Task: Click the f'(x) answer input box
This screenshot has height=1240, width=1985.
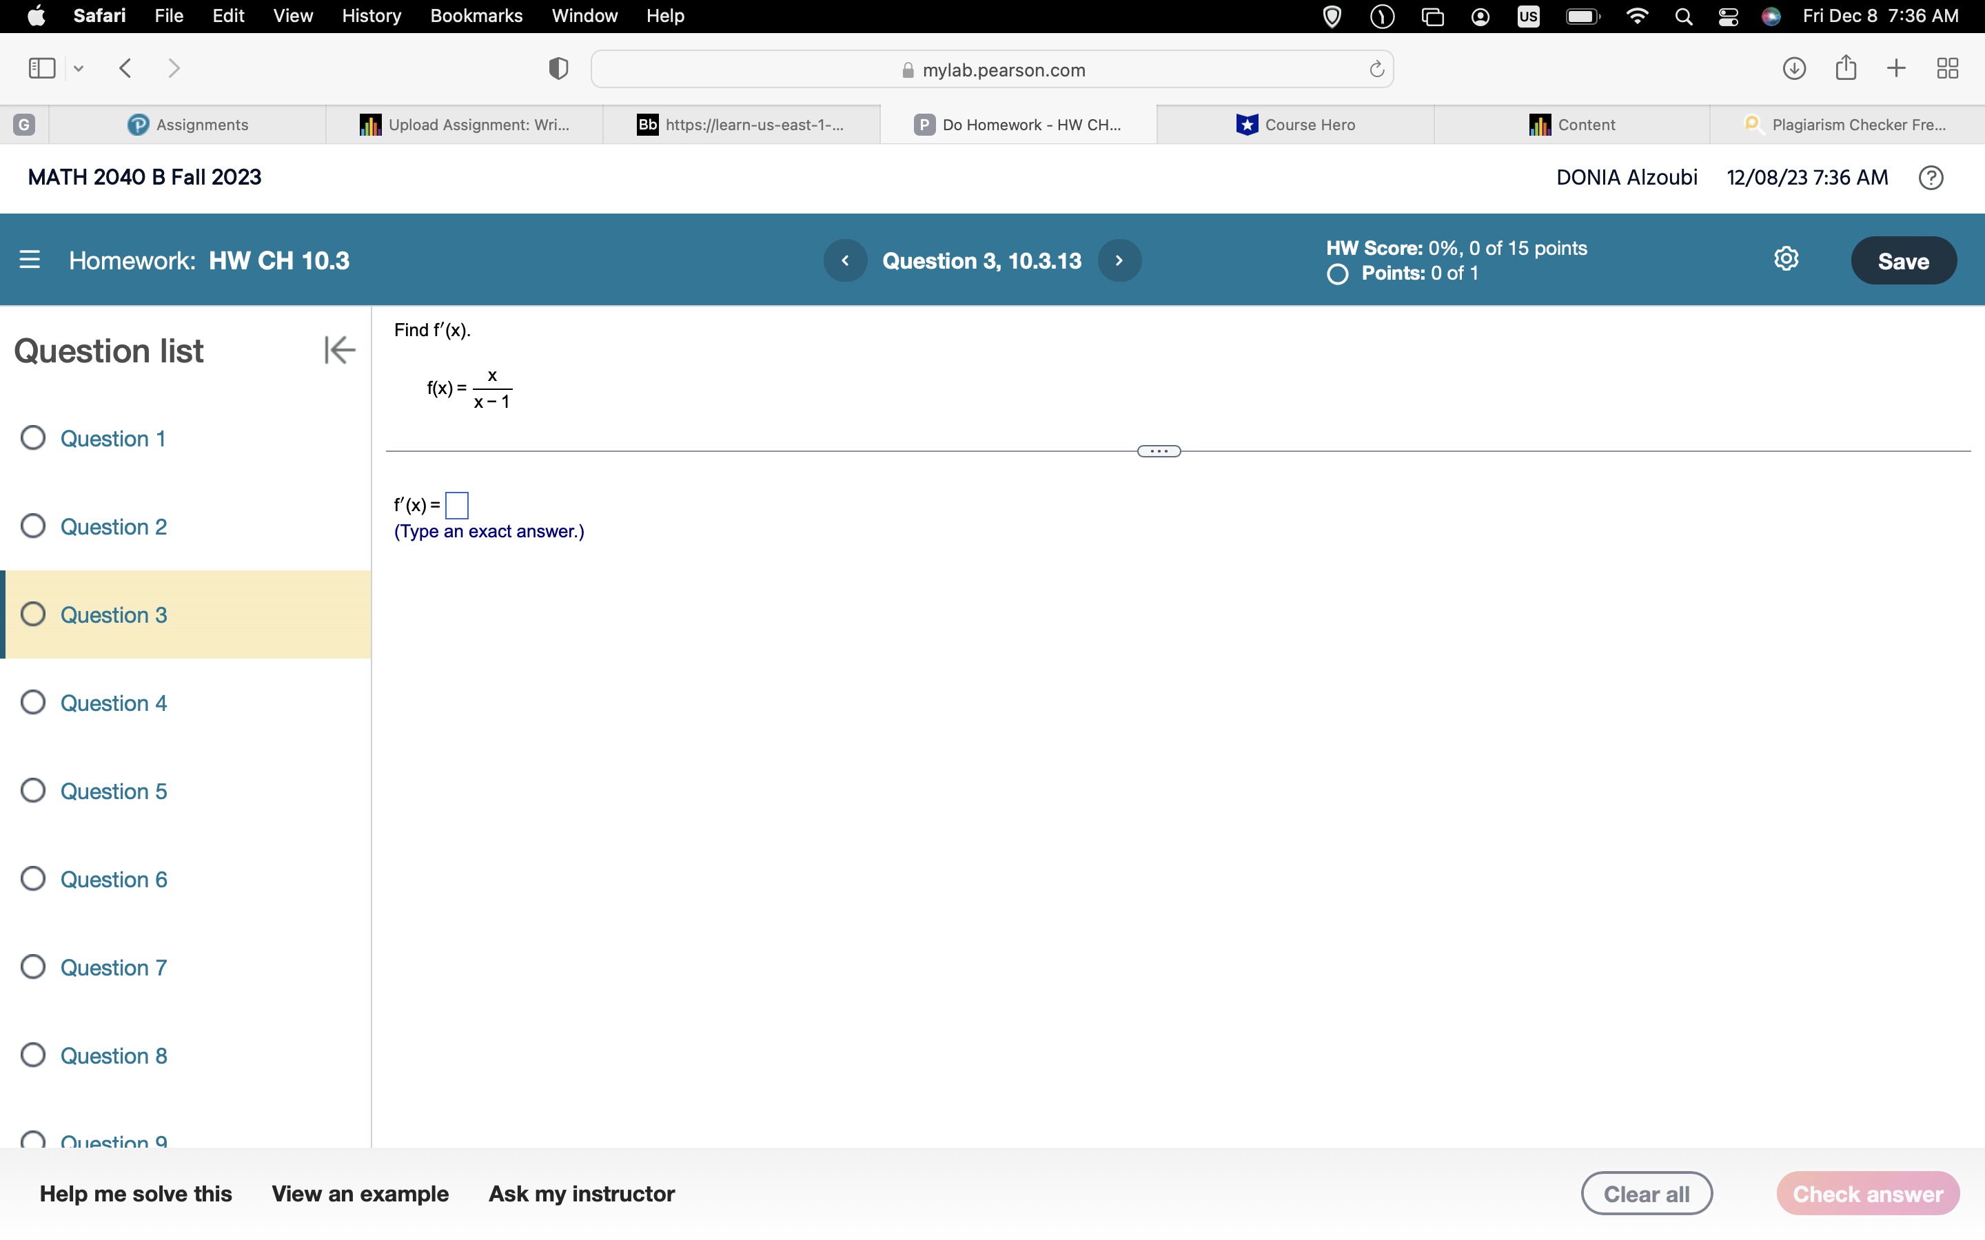Action: 456,505
